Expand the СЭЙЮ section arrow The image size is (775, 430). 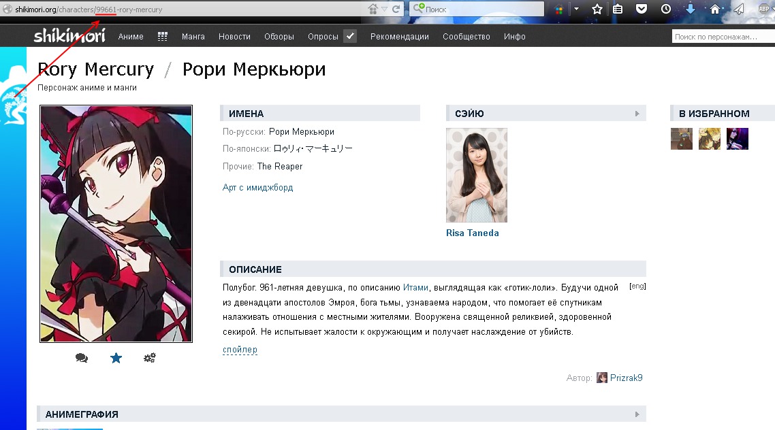(x=637, y=114)
